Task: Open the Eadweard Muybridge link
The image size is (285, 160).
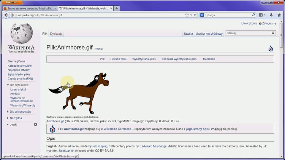Action: tap(153, 146)
